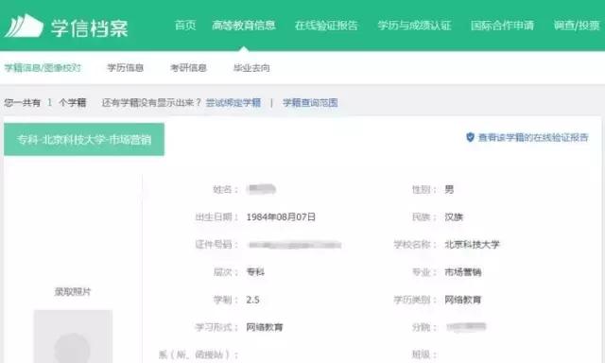The height and width of the screenshot is (363, 605).
Task: Click the 学信档案 site title text
Action: tap(89, 27)
